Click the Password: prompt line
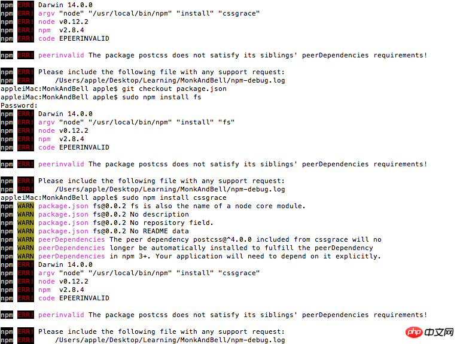 (x=19, y=106)
